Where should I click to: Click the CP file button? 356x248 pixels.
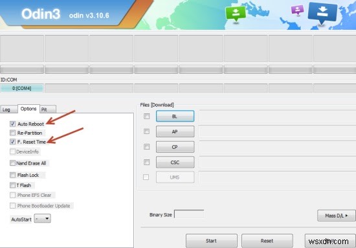pos(175,147)
